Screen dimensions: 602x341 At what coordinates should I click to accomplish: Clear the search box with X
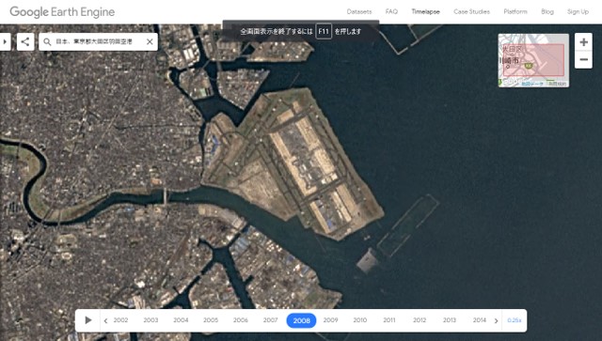(150, 42)
